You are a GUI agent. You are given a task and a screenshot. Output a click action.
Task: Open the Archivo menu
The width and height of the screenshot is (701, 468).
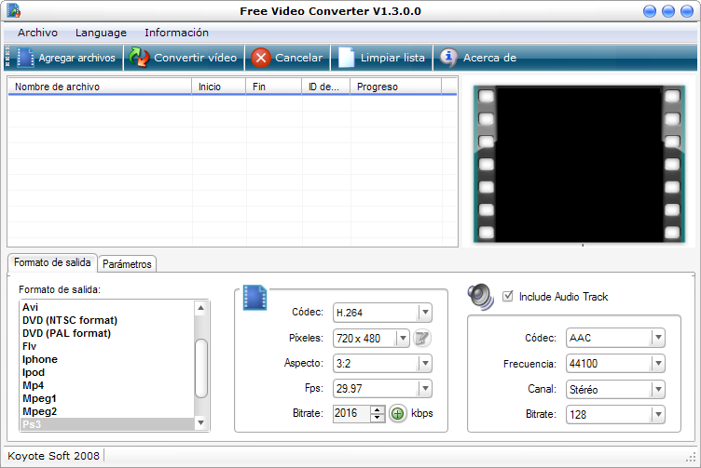point(37,33)
